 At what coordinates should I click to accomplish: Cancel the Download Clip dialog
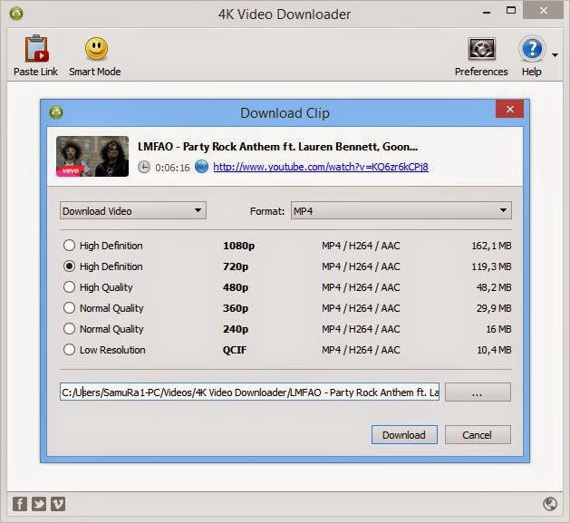tap(478, 434)
